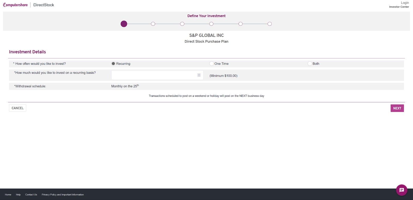Click the "Withdrawal schedule" label

pos(30,86)
